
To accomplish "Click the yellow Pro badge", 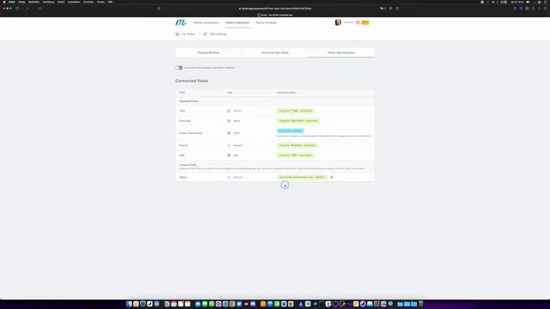I will [x=365, y=22].
